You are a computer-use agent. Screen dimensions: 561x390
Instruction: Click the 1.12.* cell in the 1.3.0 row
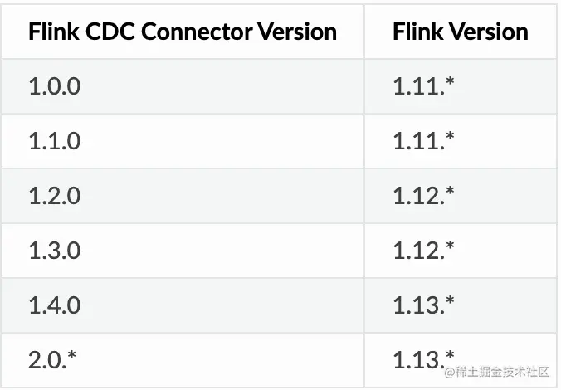click(423, 251)
